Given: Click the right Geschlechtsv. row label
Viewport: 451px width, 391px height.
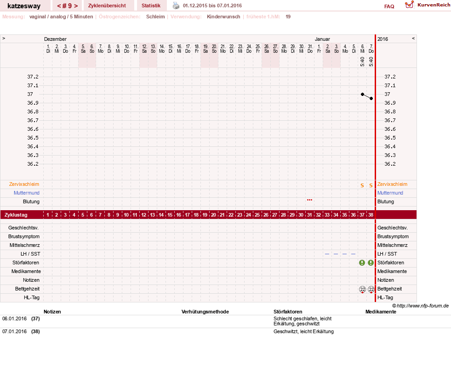Looking at the screenshot, I should click(x=393, y=228).
